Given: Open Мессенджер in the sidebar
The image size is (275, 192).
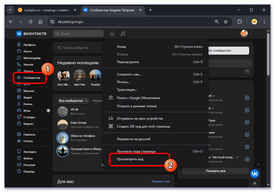Looking at the screenshot, I should click(x=29, y=58).
